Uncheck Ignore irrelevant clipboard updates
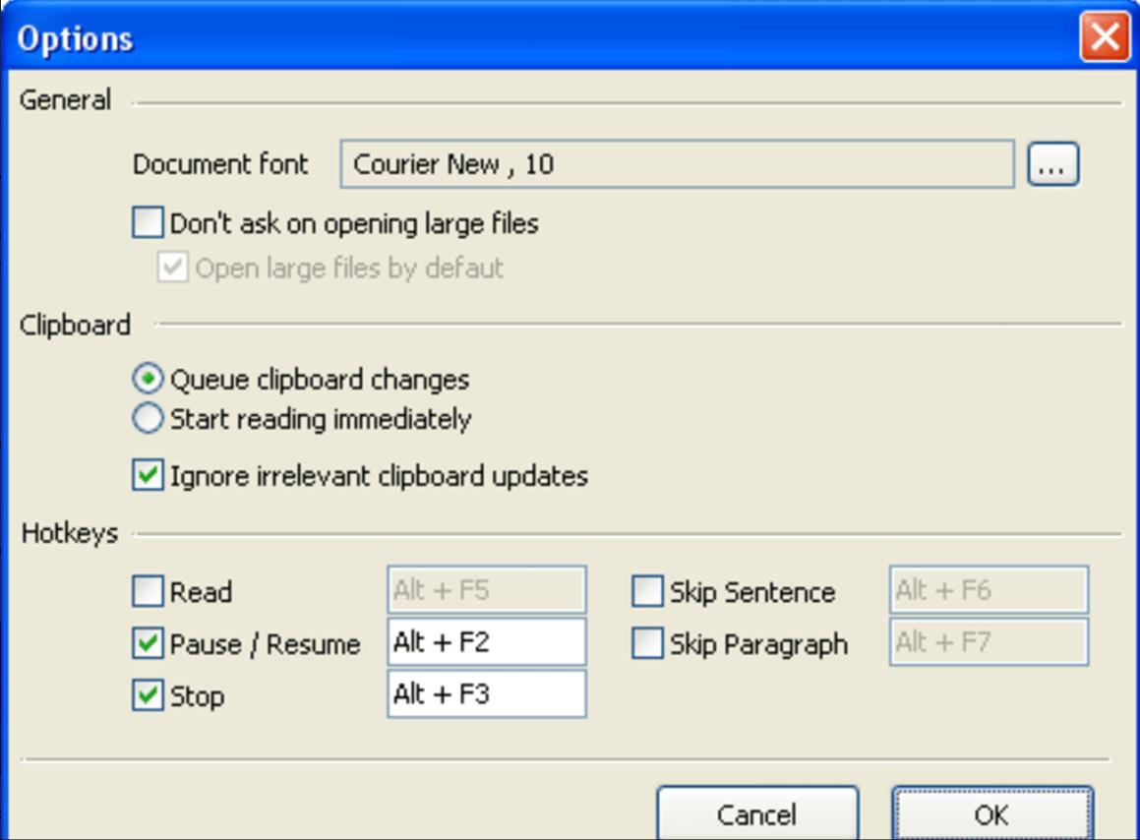1140x840 pixels. click(148, 476)
